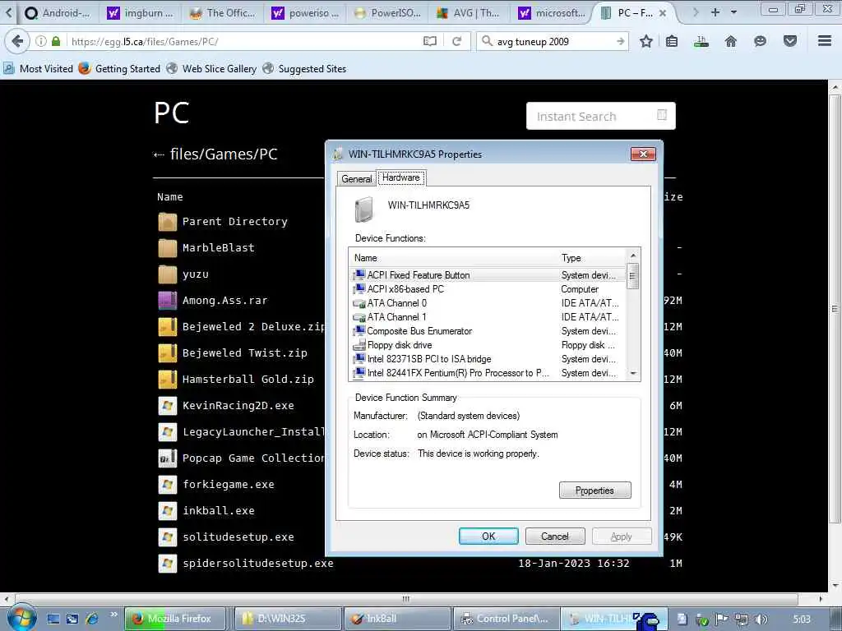Click the search go arrow
The width and height of the screenshot is (842, 631).
click(620, 41)
